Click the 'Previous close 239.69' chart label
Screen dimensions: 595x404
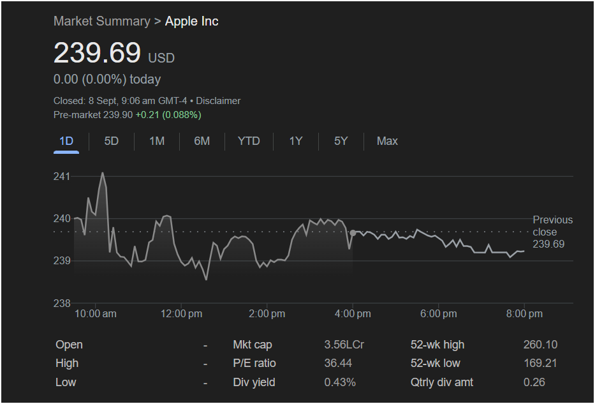pos(552,232)
